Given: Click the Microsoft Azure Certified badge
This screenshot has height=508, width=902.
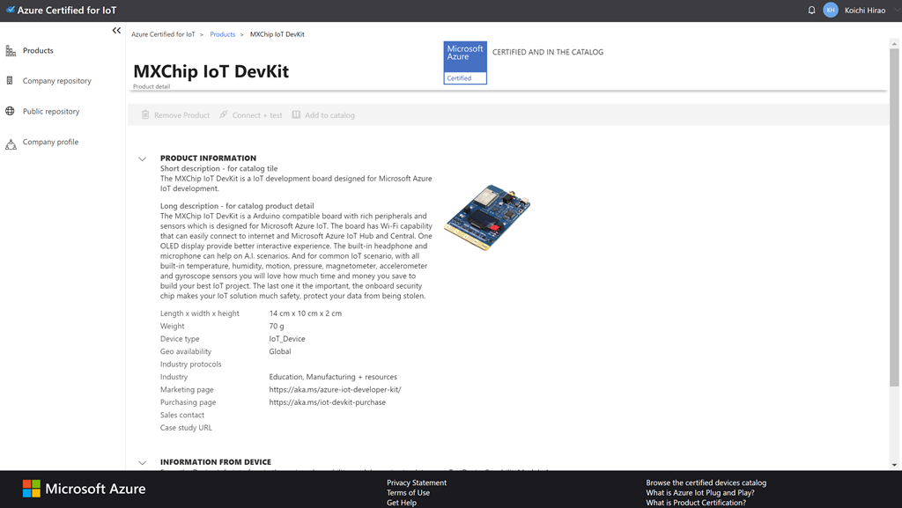Looking at the screenshot, I should coord(465,63).
